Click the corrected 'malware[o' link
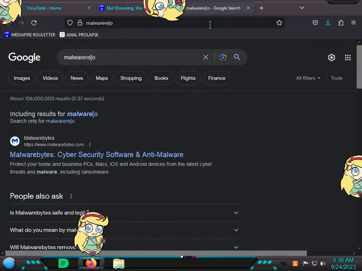This screenshot has width=362, height=271. pyautogui.click(x=82, y=114)
